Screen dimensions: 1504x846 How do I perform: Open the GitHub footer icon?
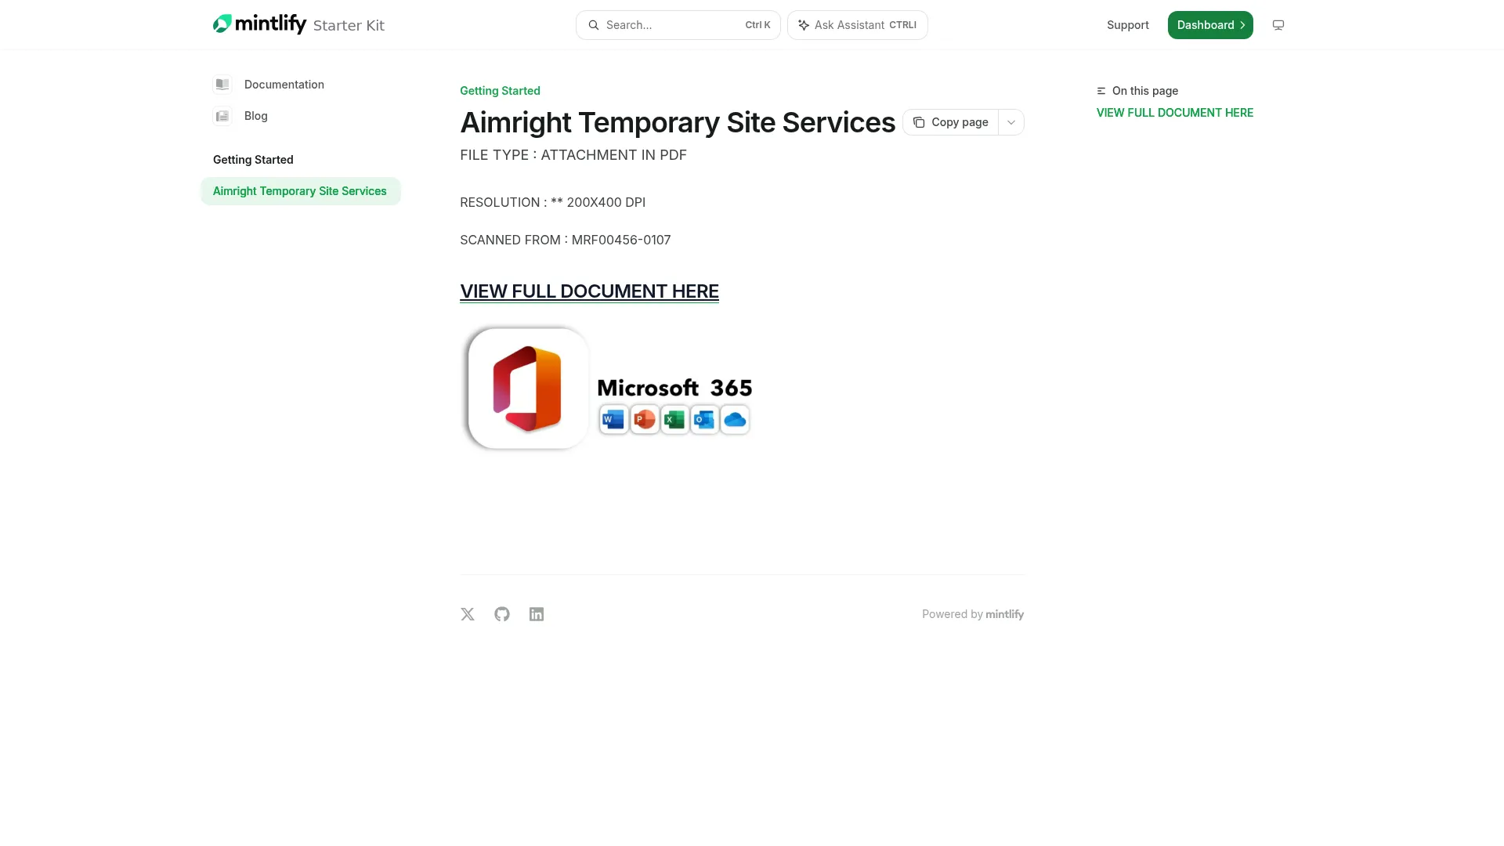[502, 614]
